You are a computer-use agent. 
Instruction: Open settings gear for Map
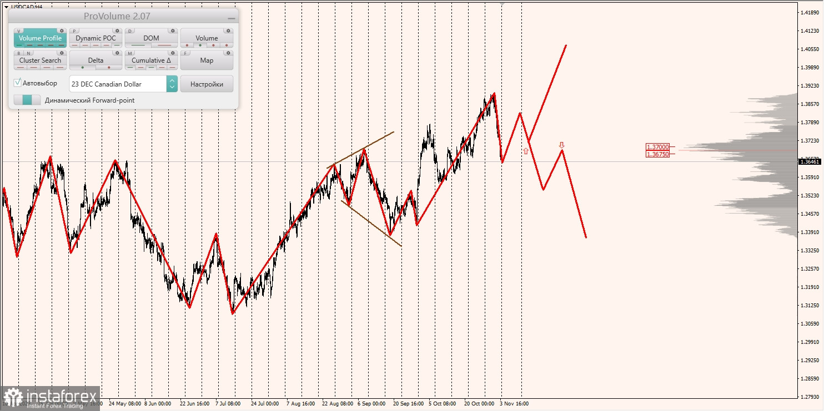click(x=229, y=53)
